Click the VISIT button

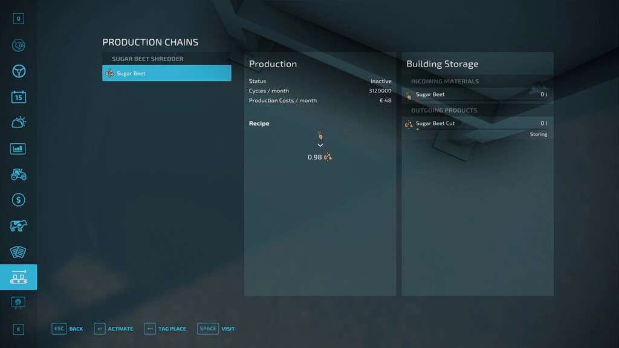[216, 329]
